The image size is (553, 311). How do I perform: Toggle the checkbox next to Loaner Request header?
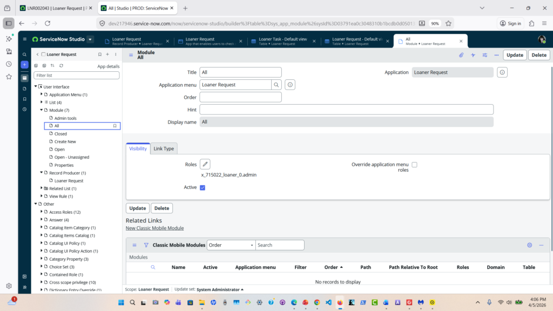pyautogui.click(x=44, y=55)
